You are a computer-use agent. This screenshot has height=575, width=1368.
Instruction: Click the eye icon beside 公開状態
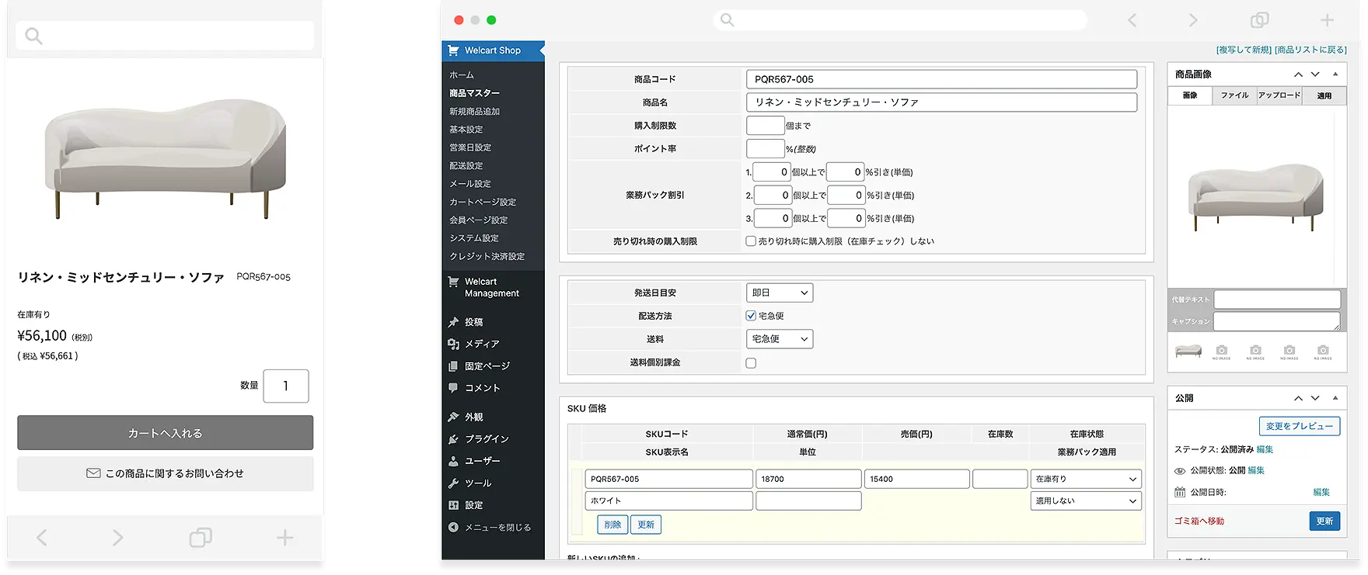pyautogui.click(x=1180, y=471)
